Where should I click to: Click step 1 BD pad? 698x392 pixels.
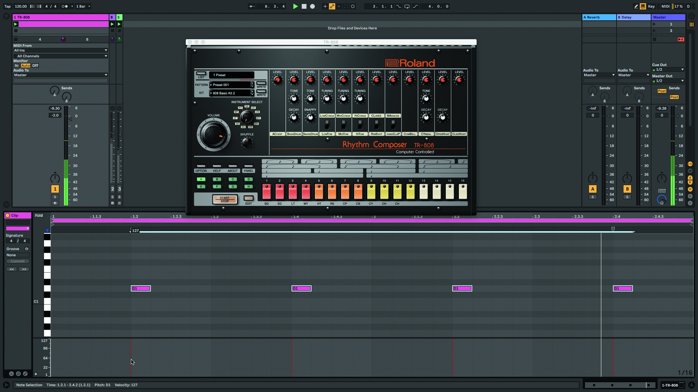coord(266,191)
